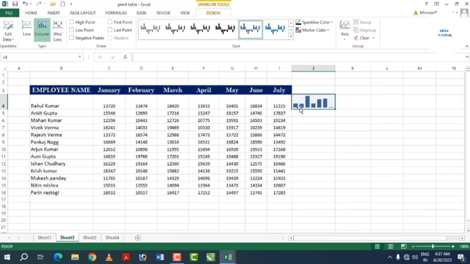Select the Rahul Kumar cell

click(61, 102)
